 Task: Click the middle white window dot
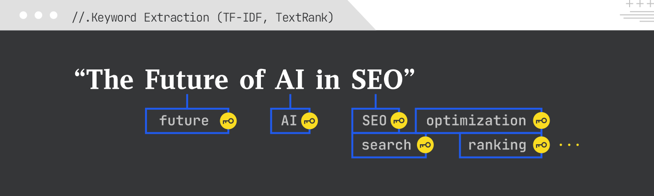pos(38,15)
